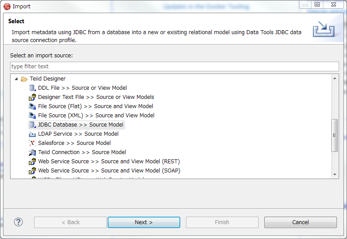Select Salesforce >> Source Model
The height and width of the screenshot is (239, 347).
tap(74, 143)
